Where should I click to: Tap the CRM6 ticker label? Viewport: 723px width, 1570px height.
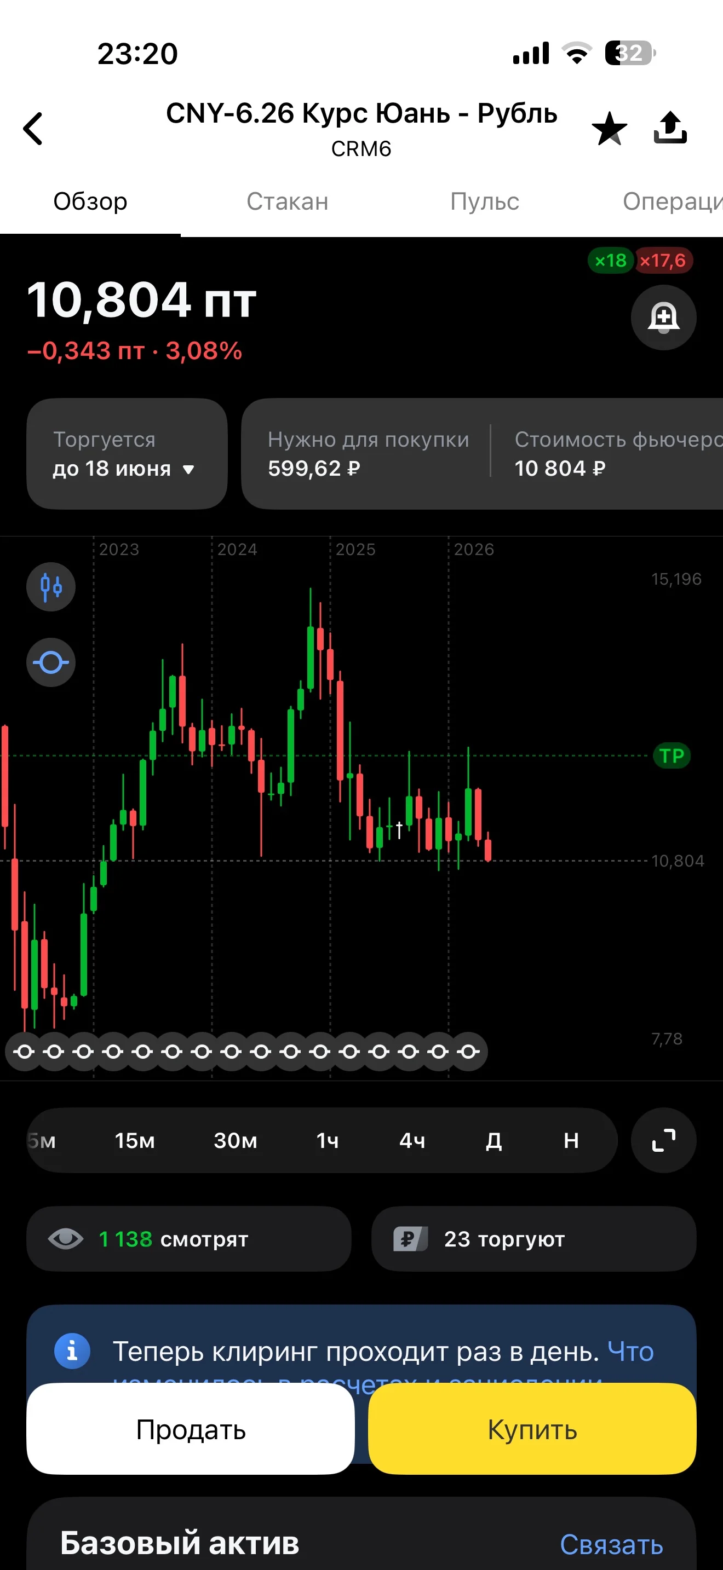(x=361, y=149)
